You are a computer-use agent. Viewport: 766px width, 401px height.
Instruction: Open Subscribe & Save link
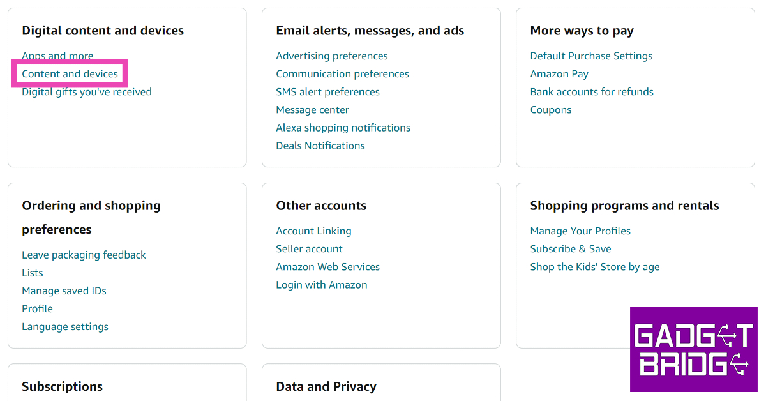click(571, 249)
